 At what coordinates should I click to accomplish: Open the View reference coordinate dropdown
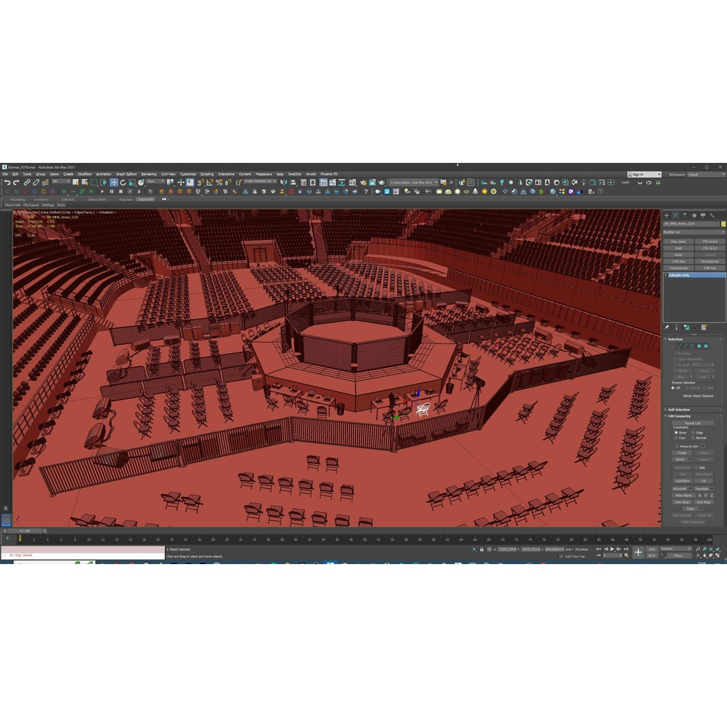155,181
